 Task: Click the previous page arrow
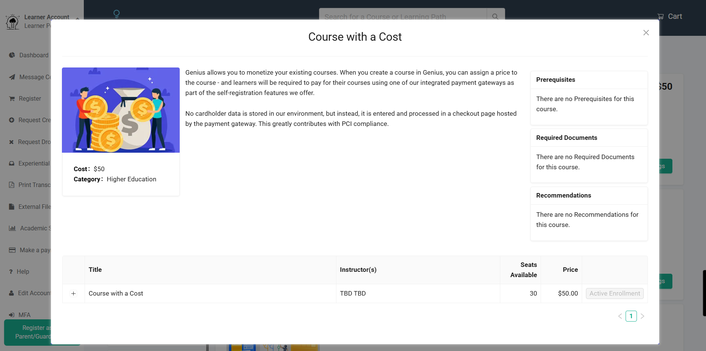[x=620, y=316]
